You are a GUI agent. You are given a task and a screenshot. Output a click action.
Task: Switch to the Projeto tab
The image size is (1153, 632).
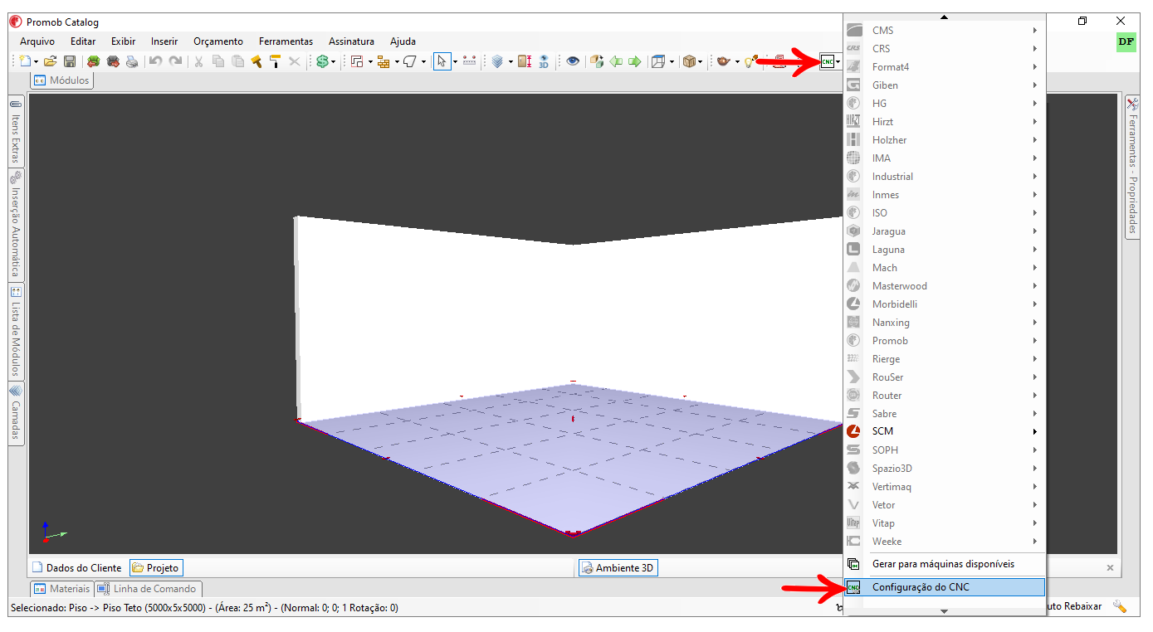[x=155, y=568]
